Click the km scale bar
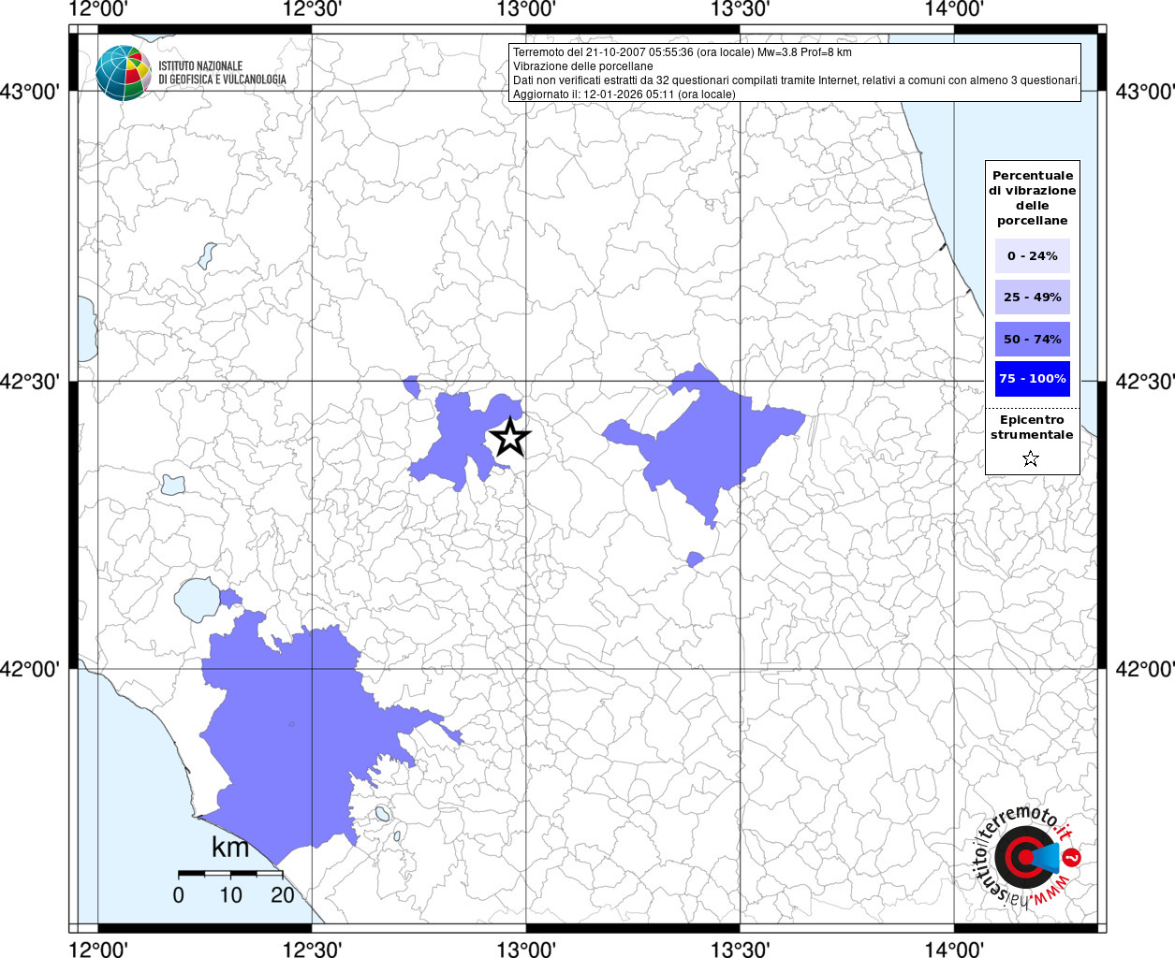This screenshot has width=1175, height=958. click(x=230, y=873)
